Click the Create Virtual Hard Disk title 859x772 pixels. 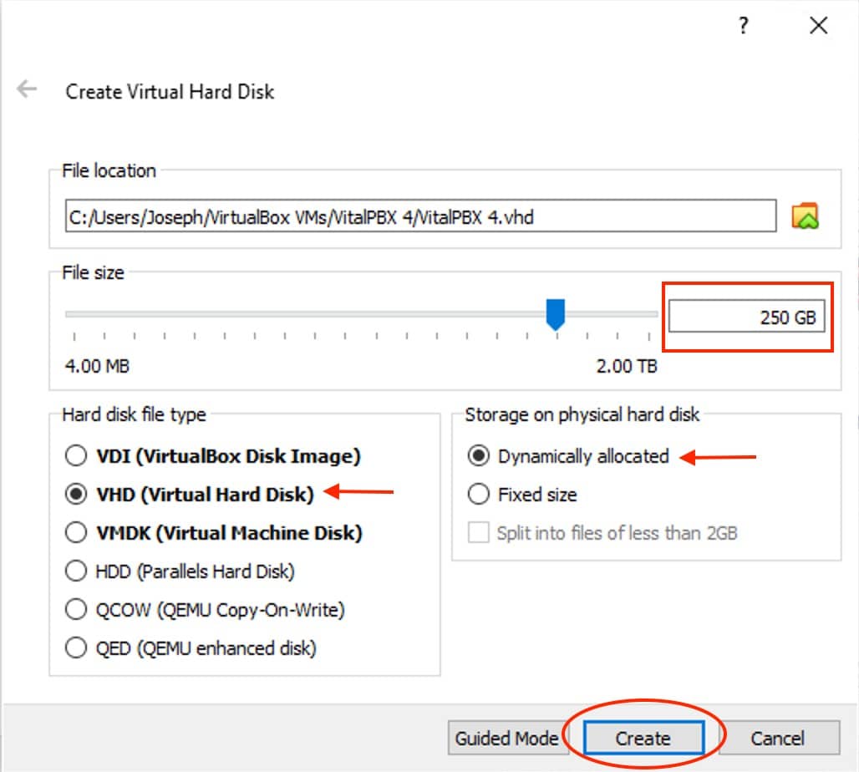coord(170,92)
